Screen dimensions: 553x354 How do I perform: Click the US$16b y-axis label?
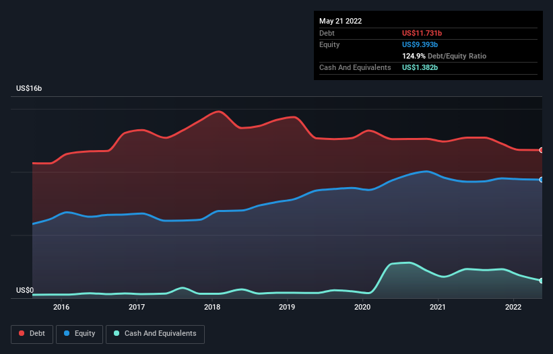tap(29, 88)
